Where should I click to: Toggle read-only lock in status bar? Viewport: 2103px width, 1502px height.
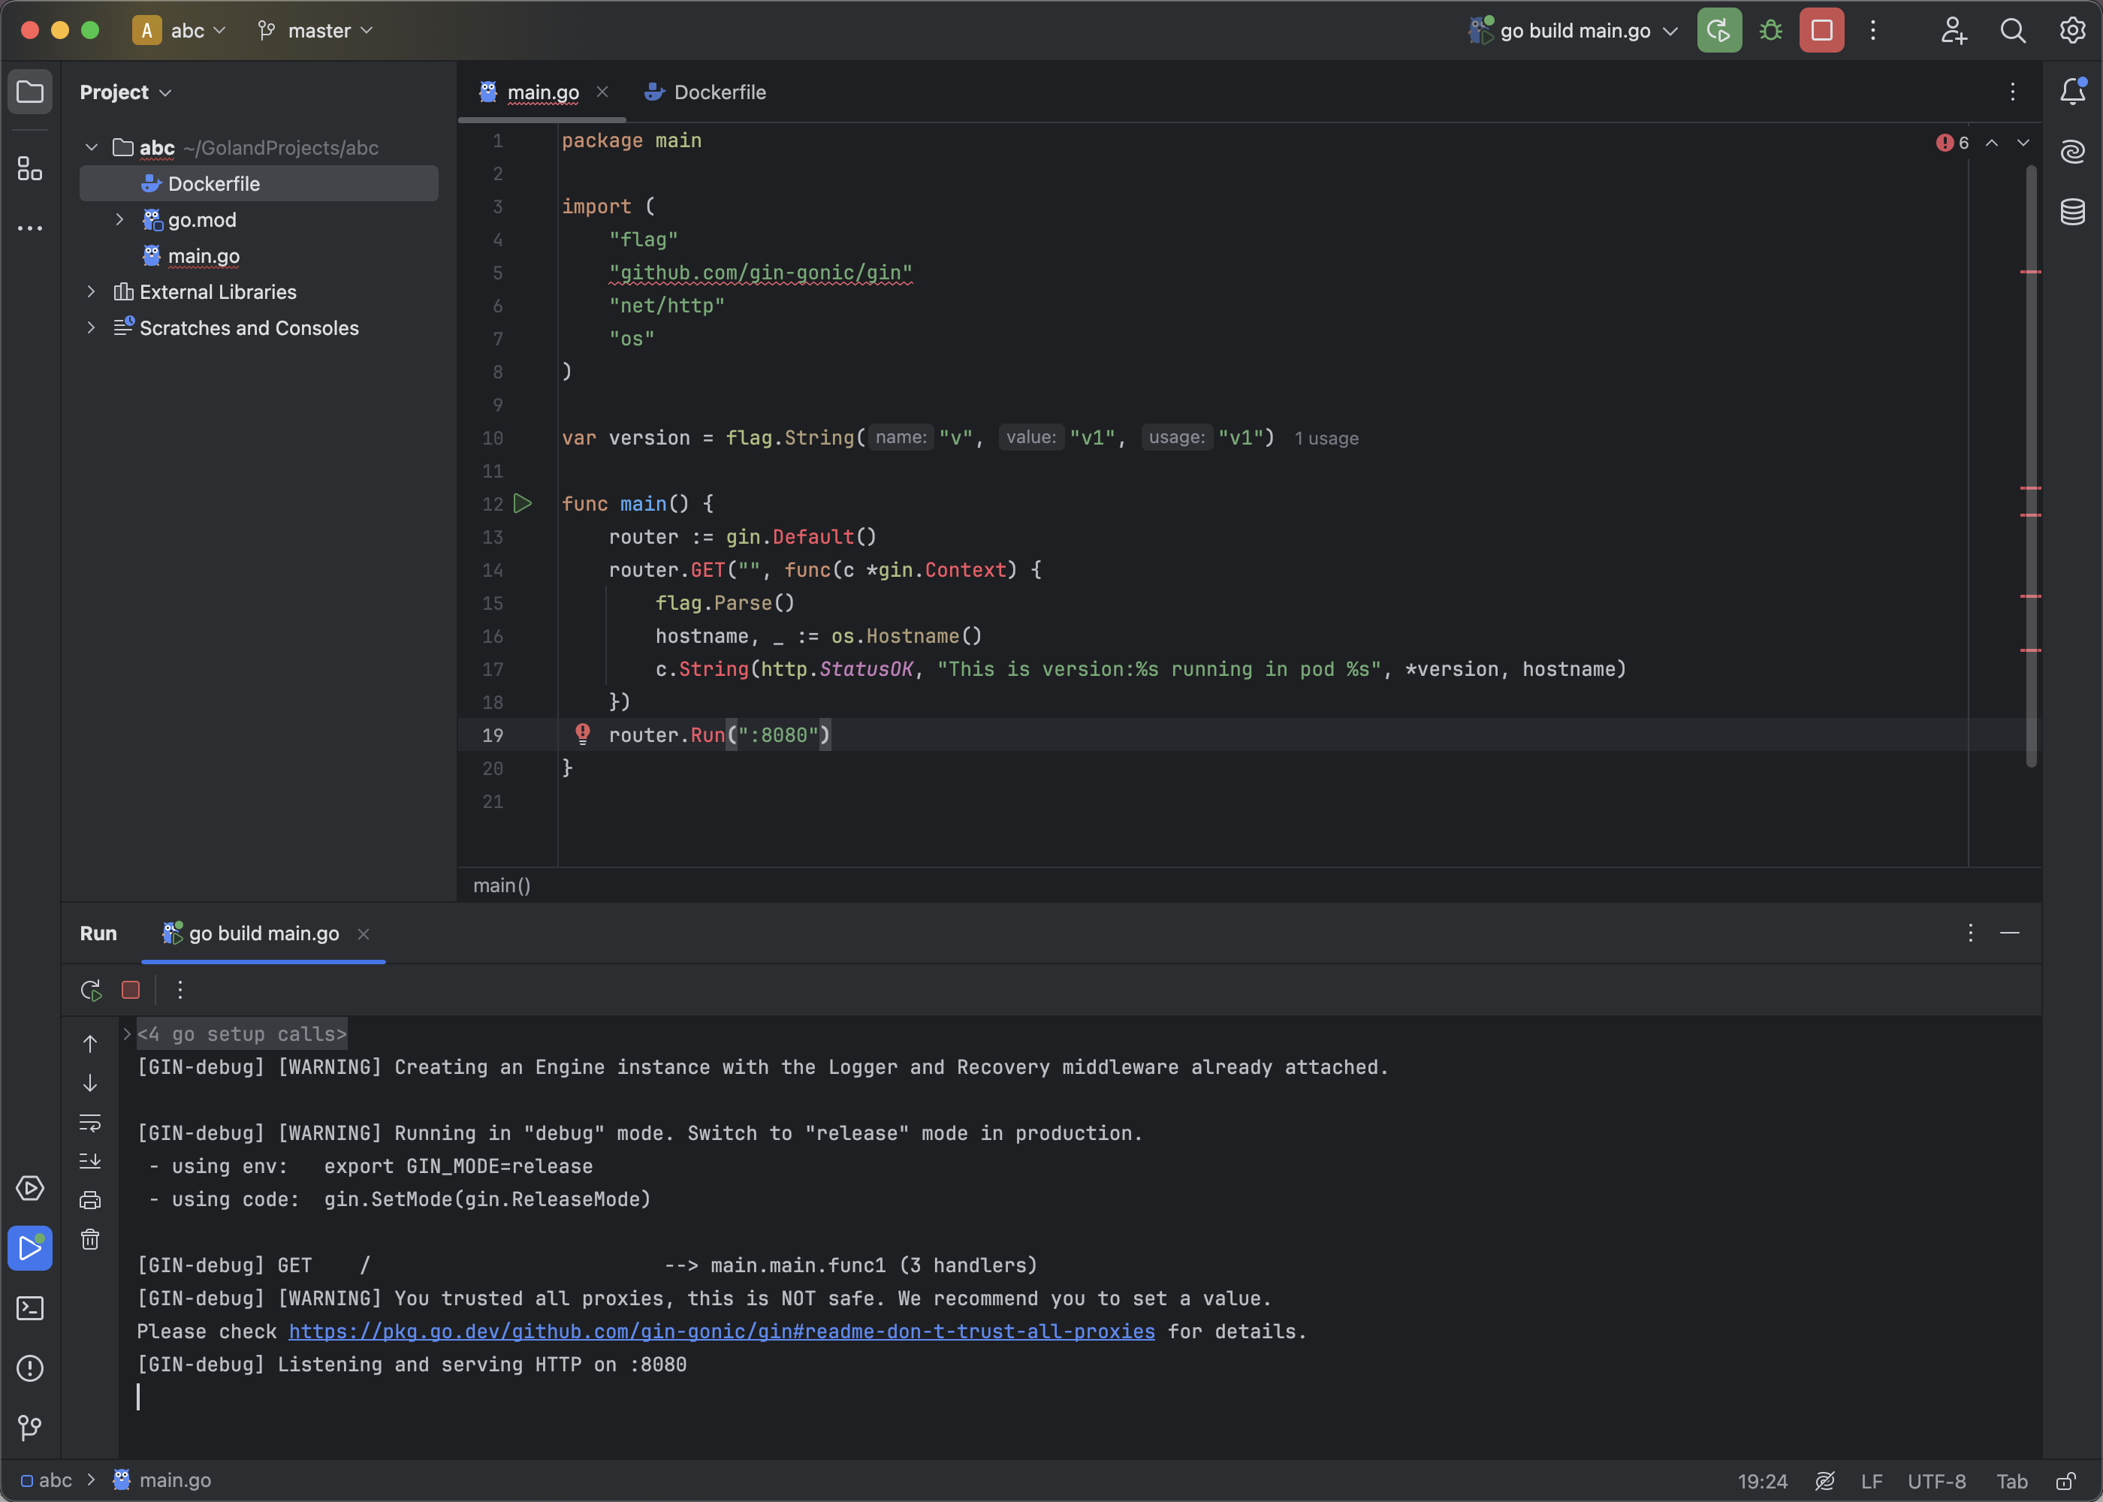(2065, 1481)
